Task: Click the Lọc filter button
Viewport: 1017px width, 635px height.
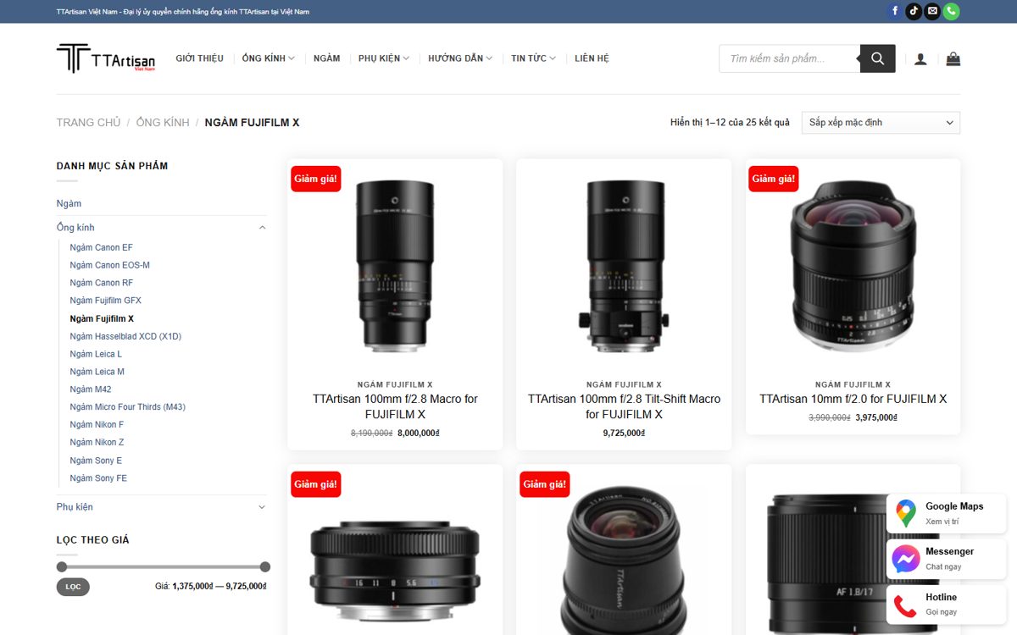Action: [x=73, y=587]
